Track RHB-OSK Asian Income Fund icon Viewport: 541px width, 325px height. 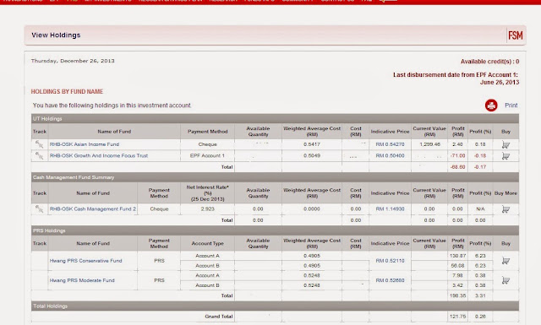click(x=40, y=144)
